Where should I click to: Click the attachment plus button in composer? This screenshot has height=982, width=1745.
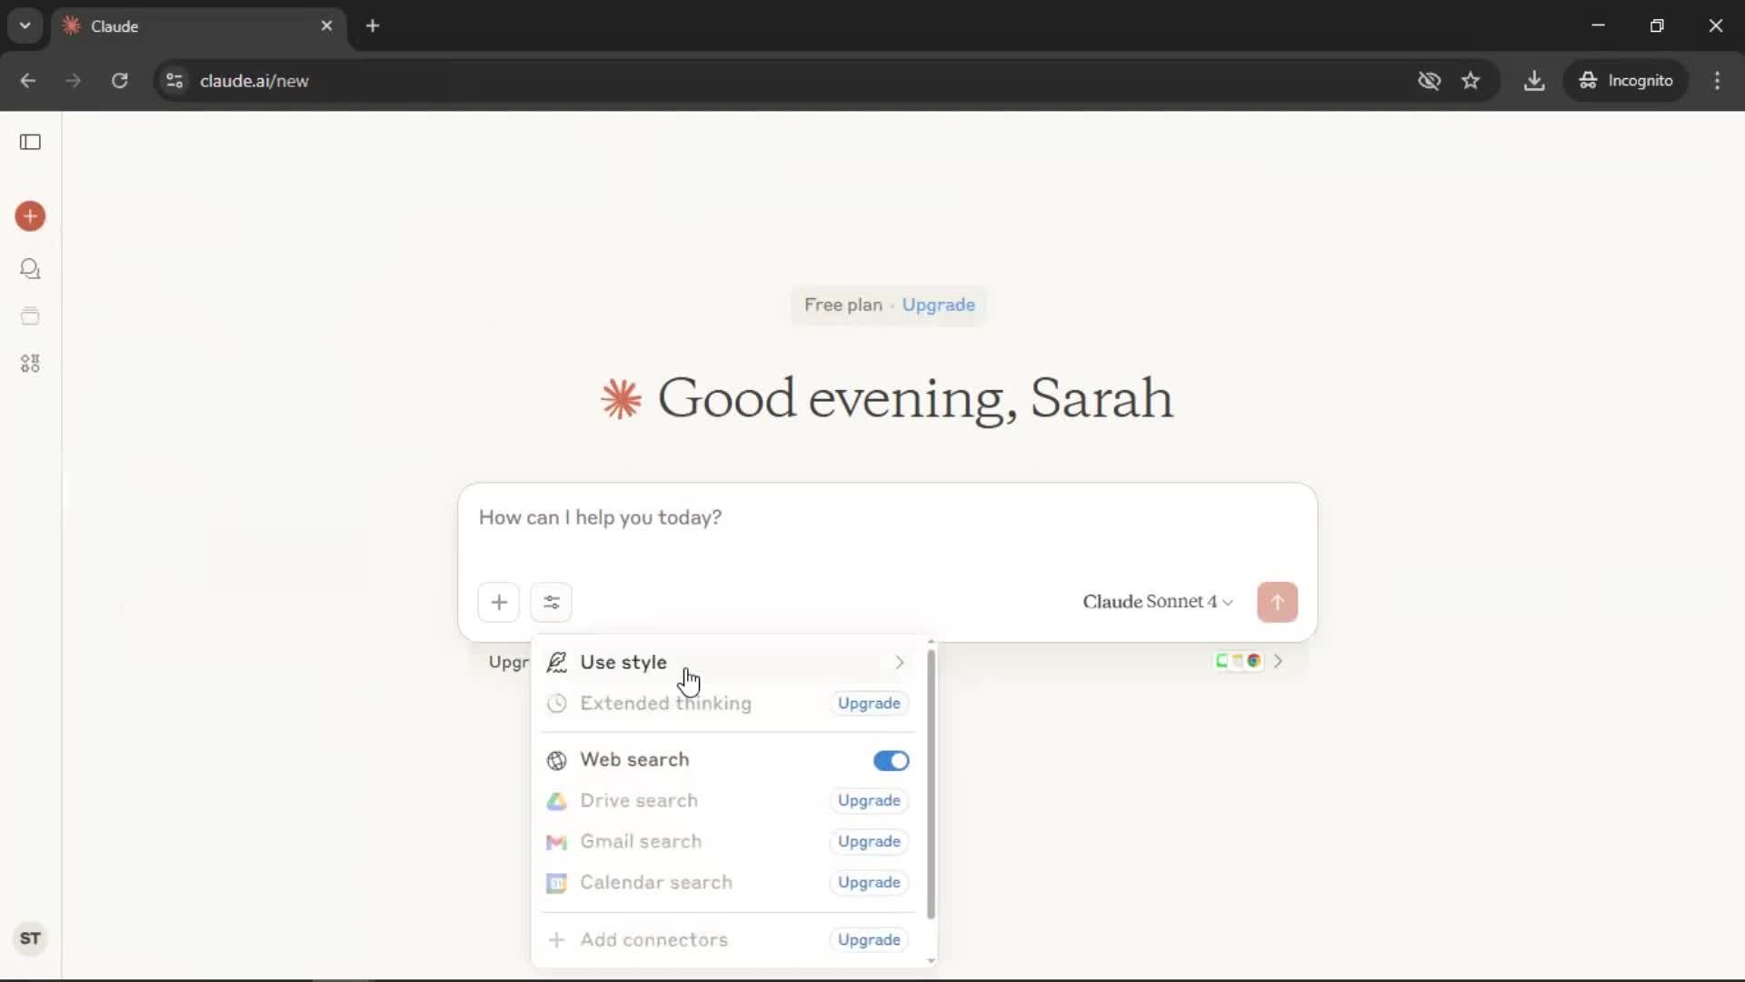pos(499,602)
